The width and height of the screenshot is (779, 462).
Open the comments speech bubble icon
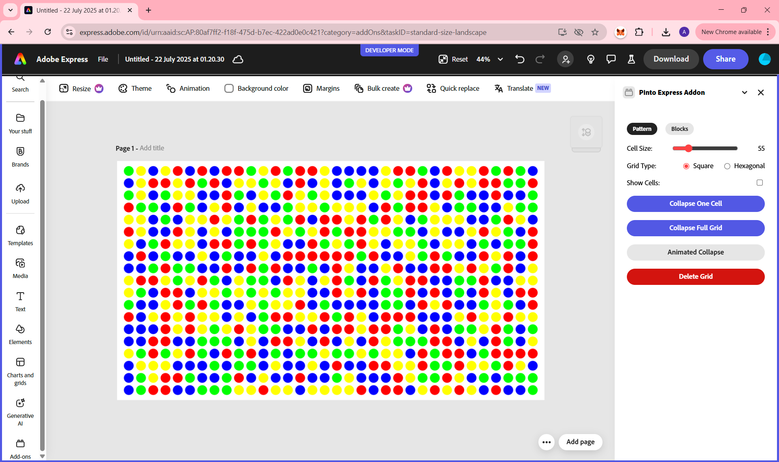click(x=611, y=59)
